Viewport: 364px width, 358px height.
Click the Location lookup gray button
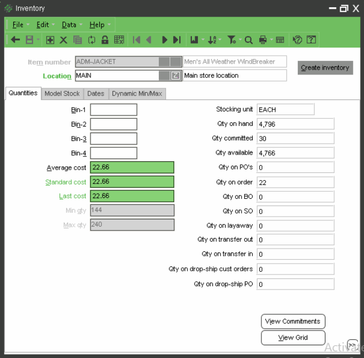click(164, 76)
